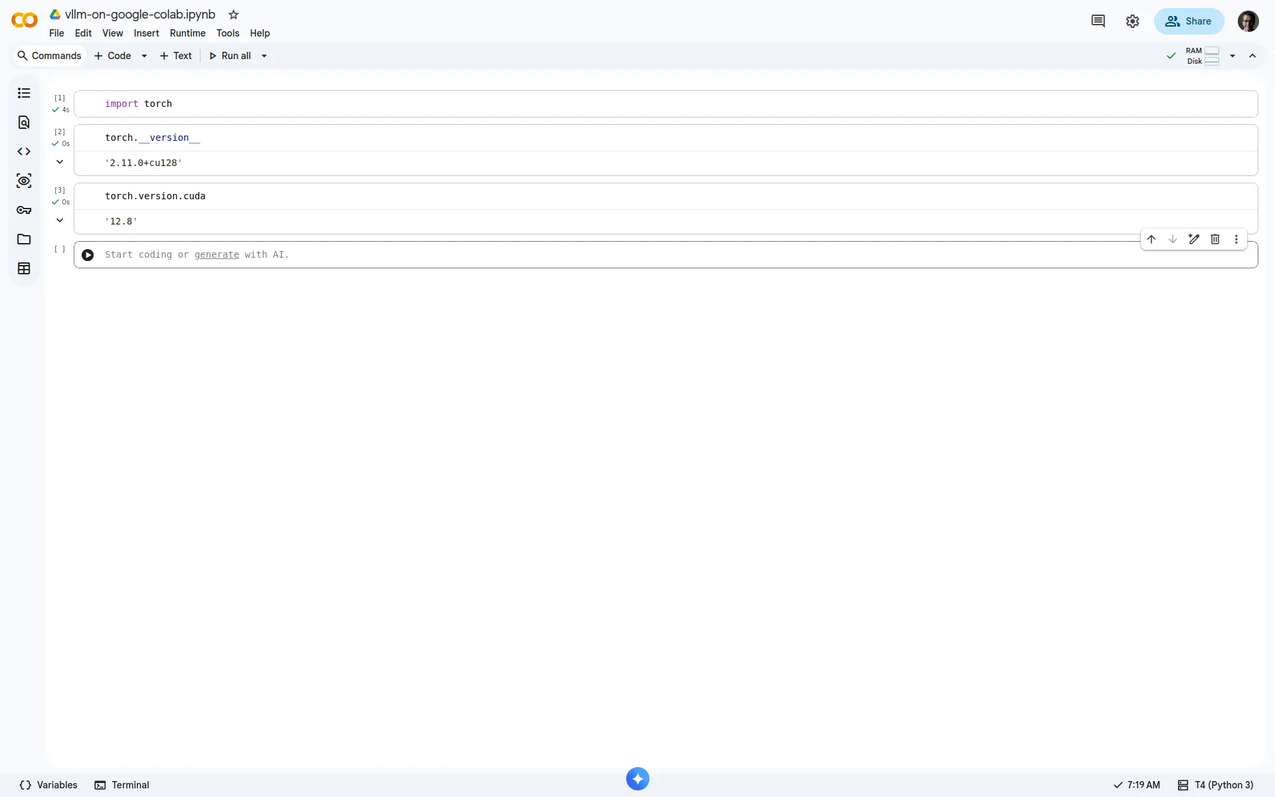Open Secrets key sidebar icon
Image resolution: width=1275 pixels, height=797 pixels.
coord(24,210)
